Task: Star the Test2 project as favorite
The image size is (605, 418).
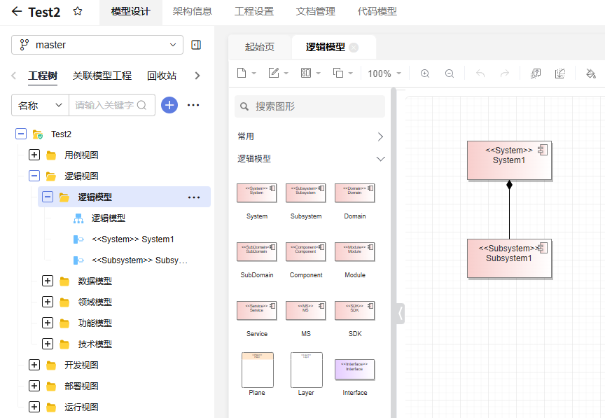Action: click(78, 12)
